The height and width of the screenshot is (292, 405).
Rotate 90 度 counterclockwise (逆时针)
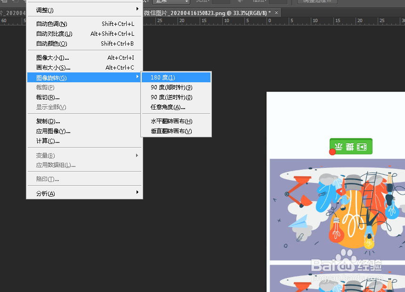tap(176, 97)
